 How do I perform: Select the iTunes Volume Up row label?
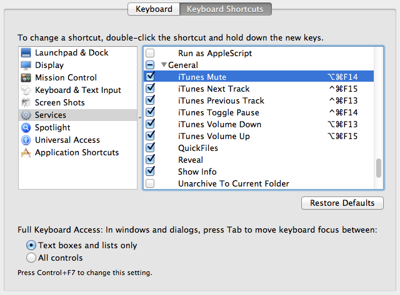[x=214, y=136]
